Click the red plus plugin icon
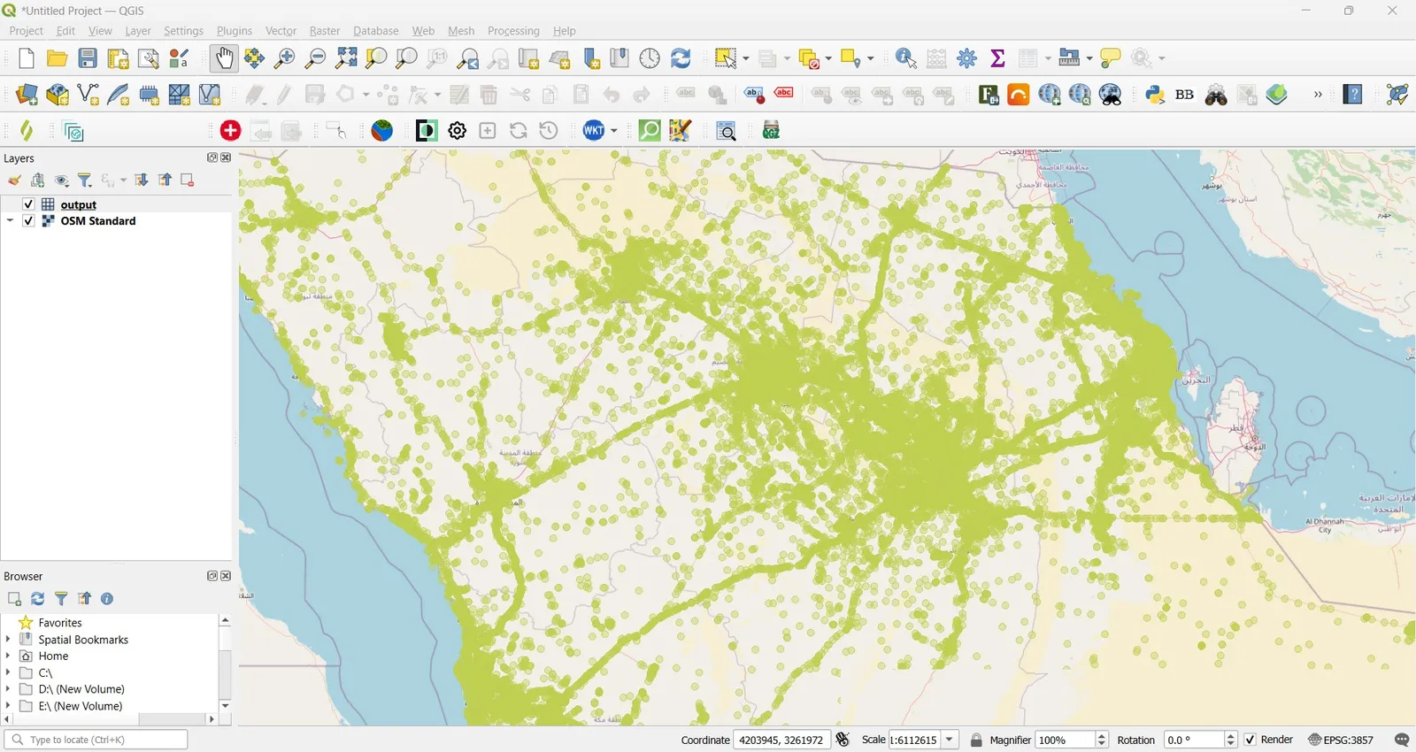This screenshot has width=1416, height=752. coord(230,131)
